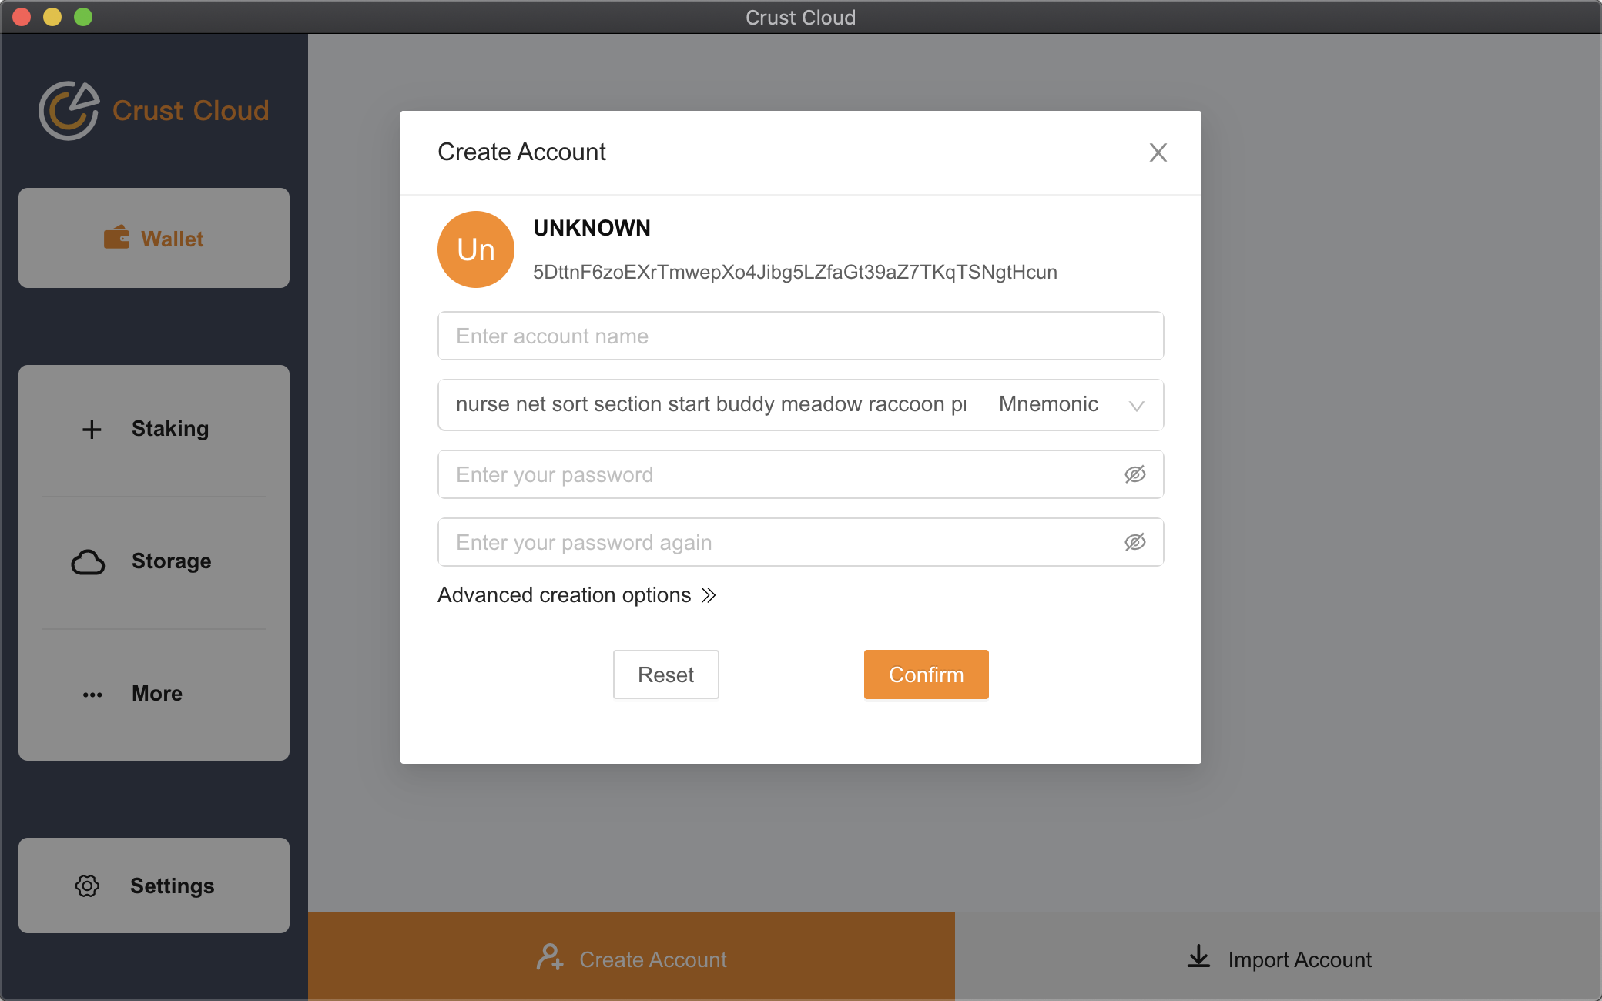This screenshot has width=1602, height=1001.
Task: Click the Storage cloud icon
Action: [89, 562]
